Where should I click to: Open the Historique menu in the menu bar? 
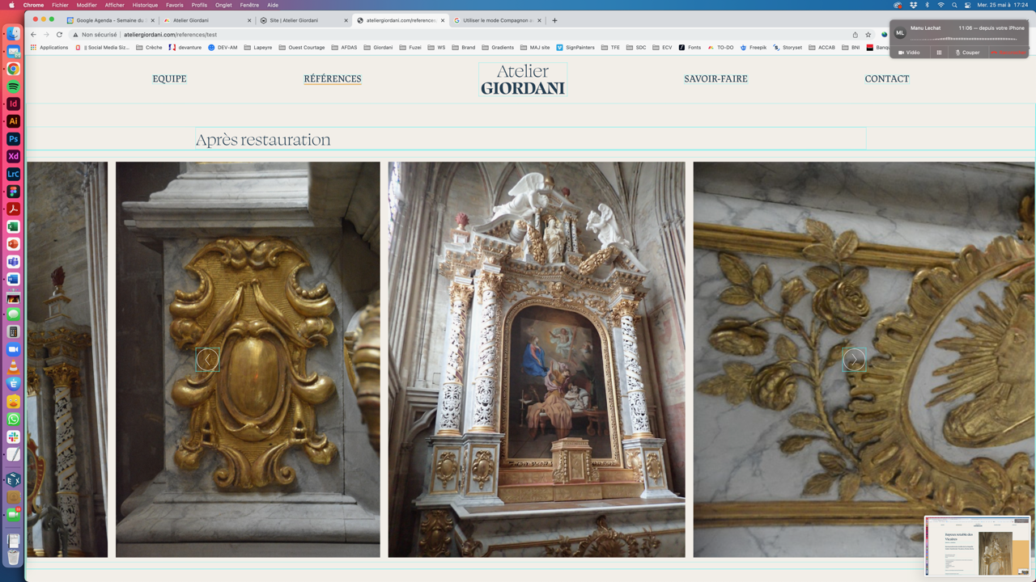click(x=145, y=5)
